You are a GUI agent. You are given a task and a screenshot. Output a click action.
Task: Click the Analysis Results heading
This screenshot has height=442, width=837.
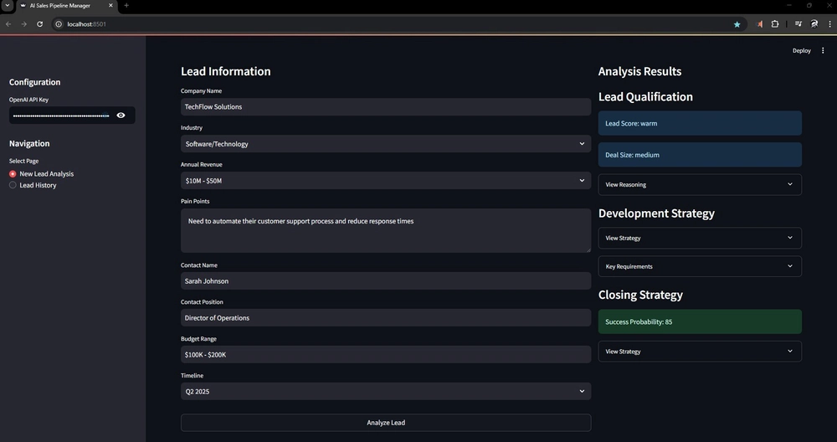click(639, 71)
